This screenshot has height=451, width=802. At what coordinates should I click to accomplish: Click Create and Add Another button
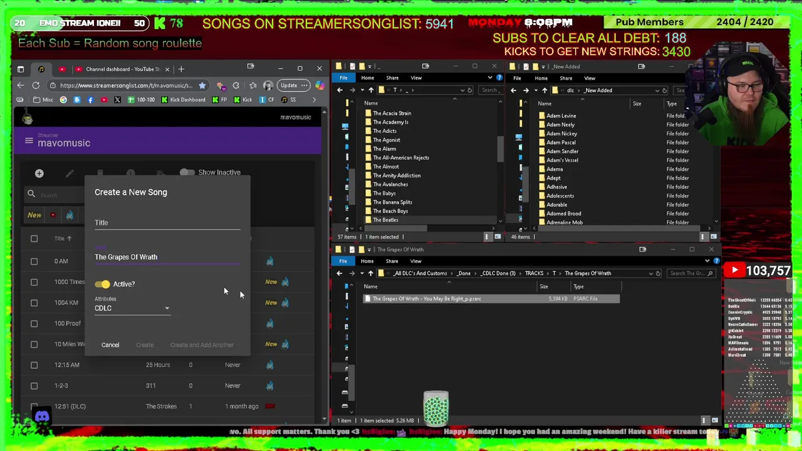(202, 345)
